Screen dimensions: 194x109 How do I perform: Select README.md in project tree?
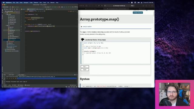[11, 48]
